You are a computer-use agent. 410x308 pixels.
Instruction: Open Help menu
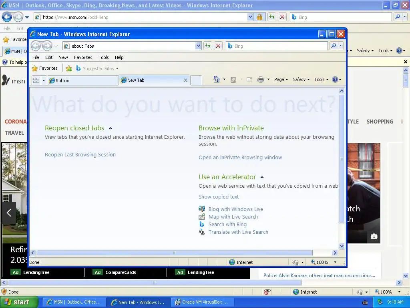[119, 57]
